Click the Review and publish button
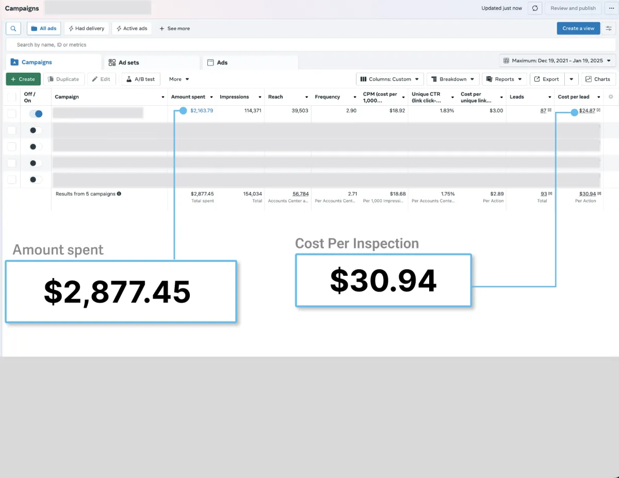Image resolution: width=619 pixels, height=478 pixels. (573, 8)
